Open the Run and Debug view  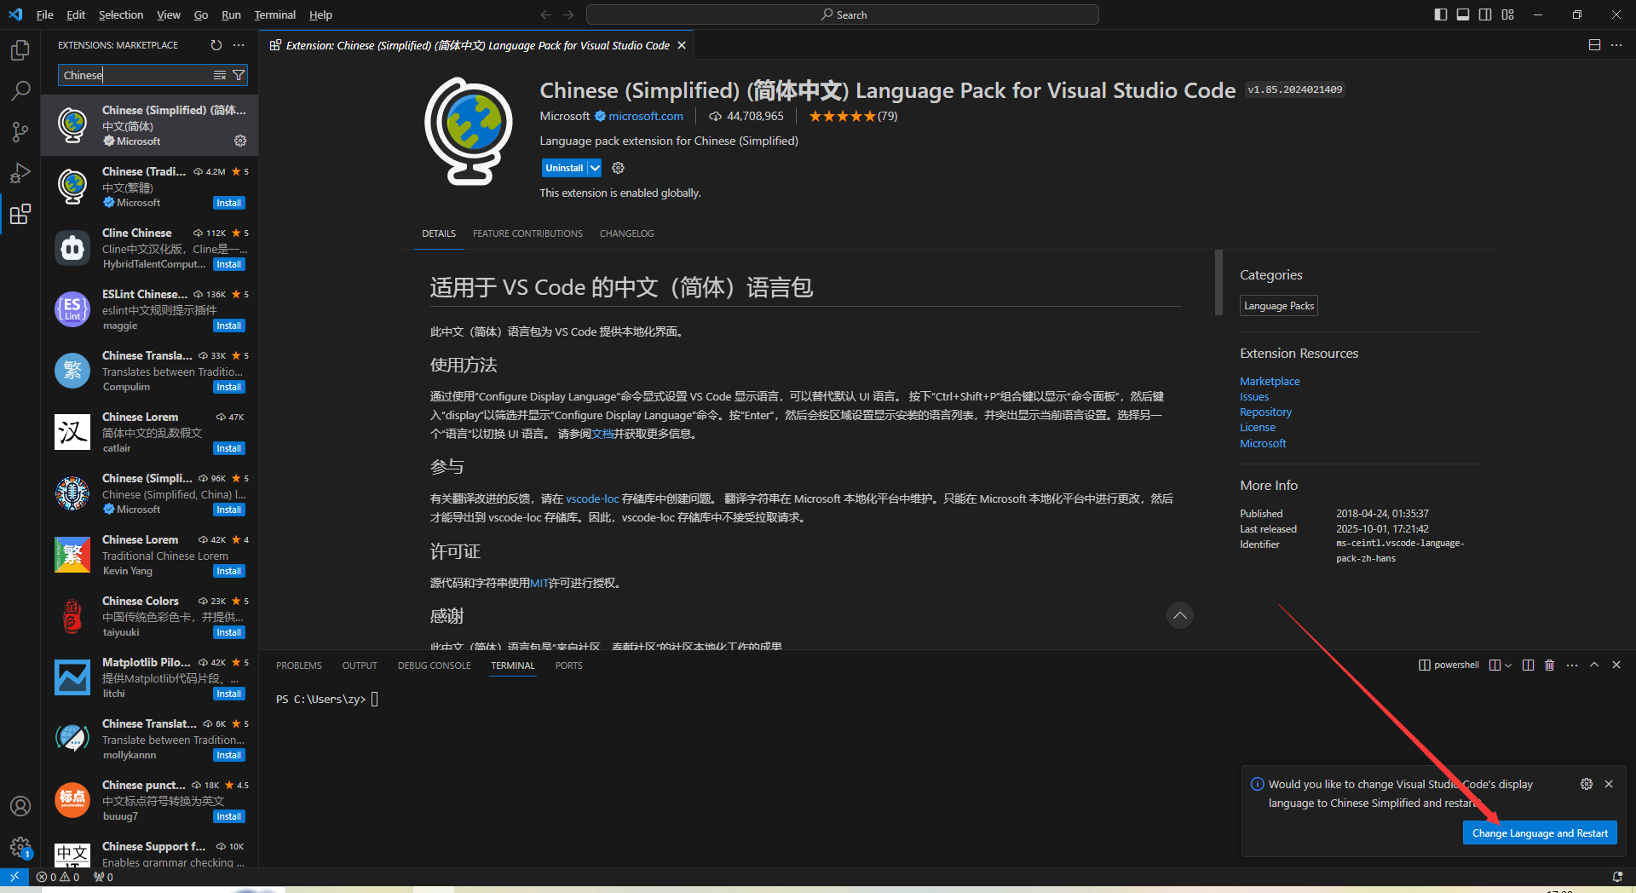[x=20, y=172]
